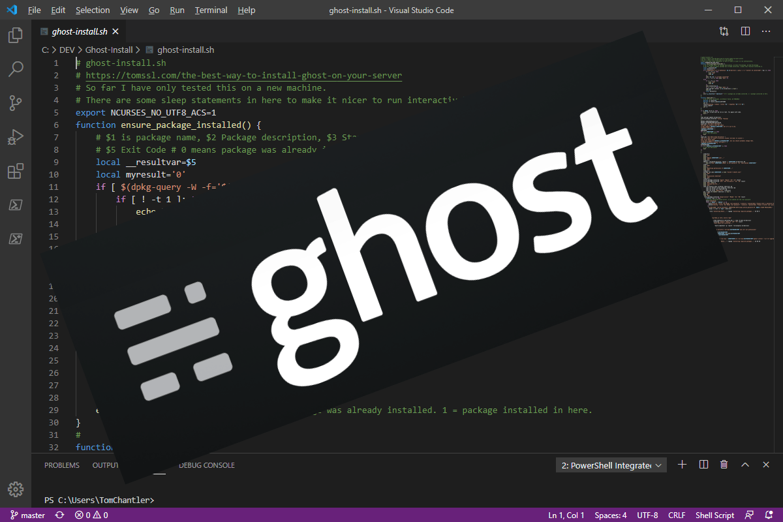Click the master branch in the status bar
783x522 pixels.
click(27, 515)
